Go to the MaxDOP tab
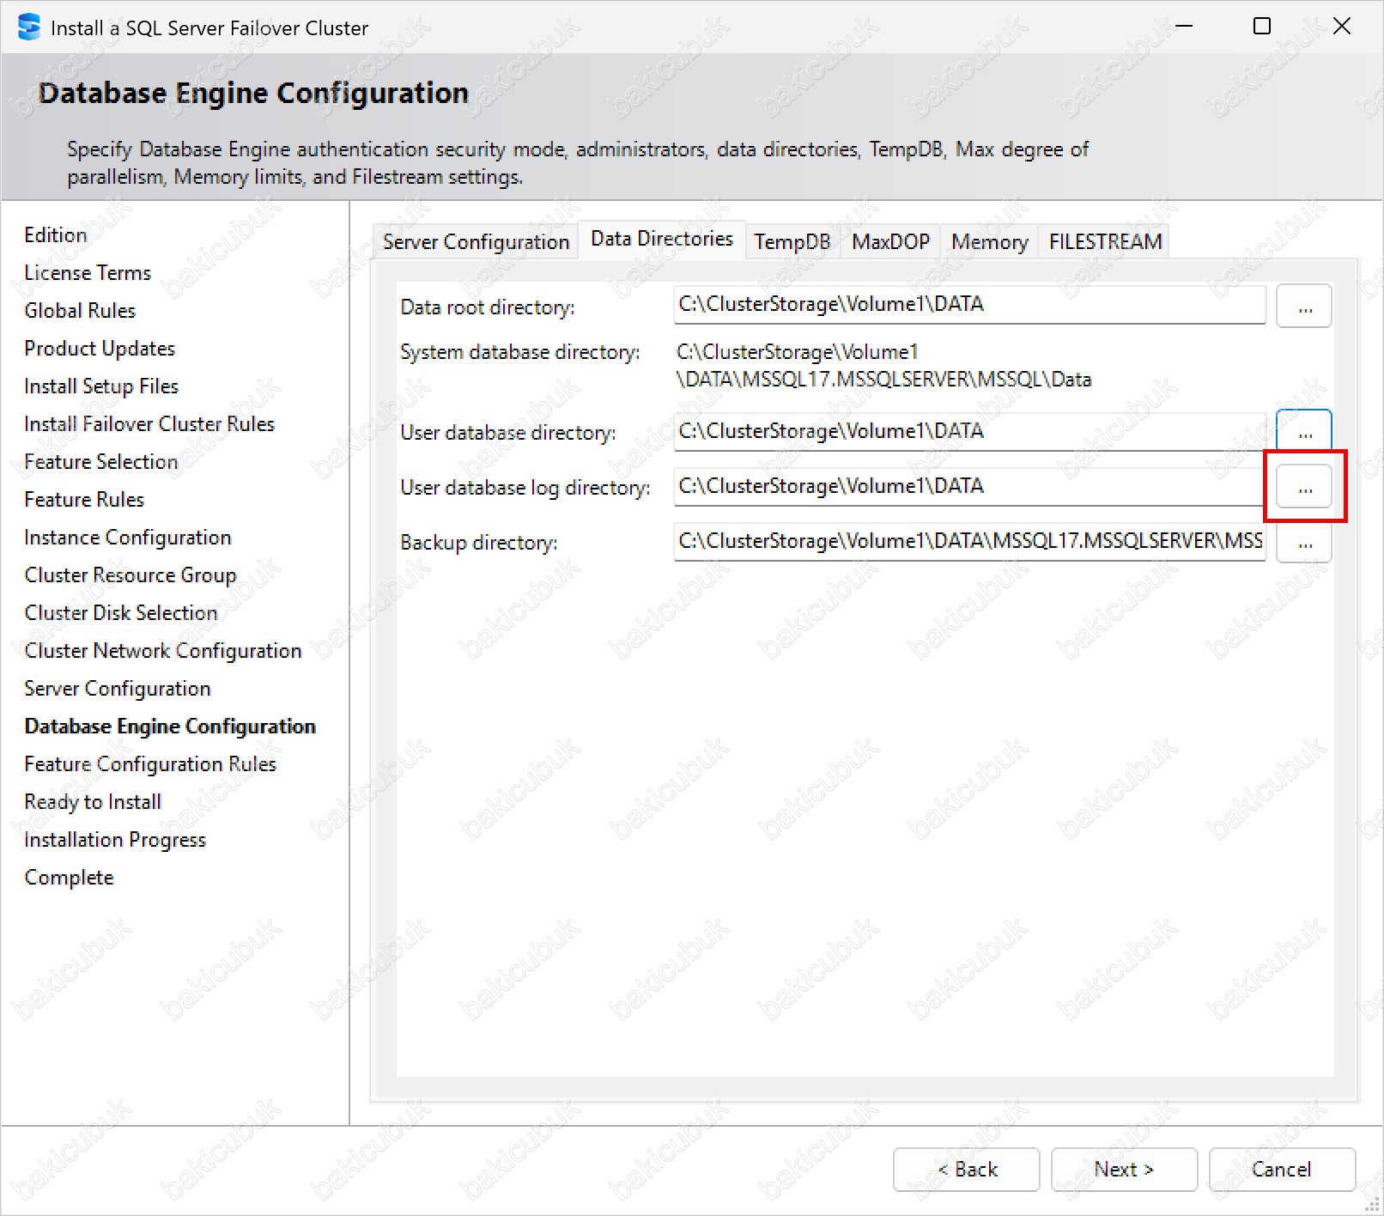The image size is (1384, 1216). pos(890,242)
